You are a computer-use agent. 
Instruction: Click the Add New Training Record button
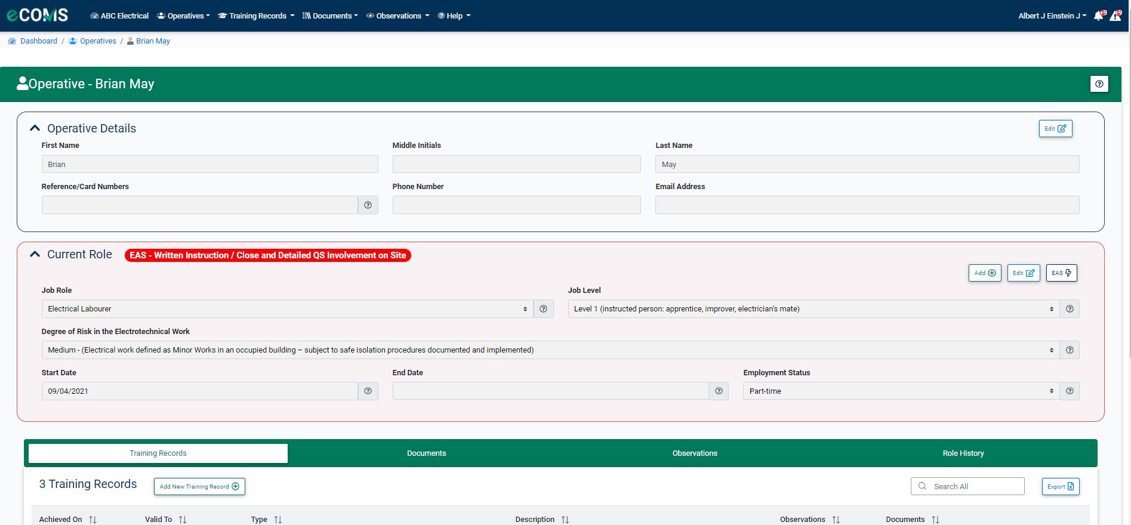click(x=199, y=487)
